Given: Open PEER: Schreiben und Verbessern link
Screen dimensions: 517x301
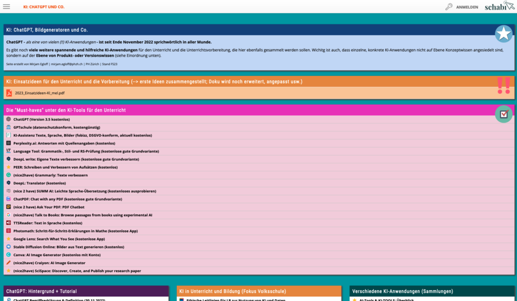Looking at the screenshot, I should pyautogui.click(x=65, y=167).
